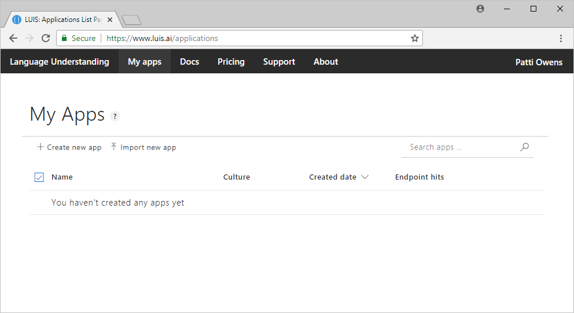Open the Patti Owens account menu
574x313 pixels.
coord(539,62)
